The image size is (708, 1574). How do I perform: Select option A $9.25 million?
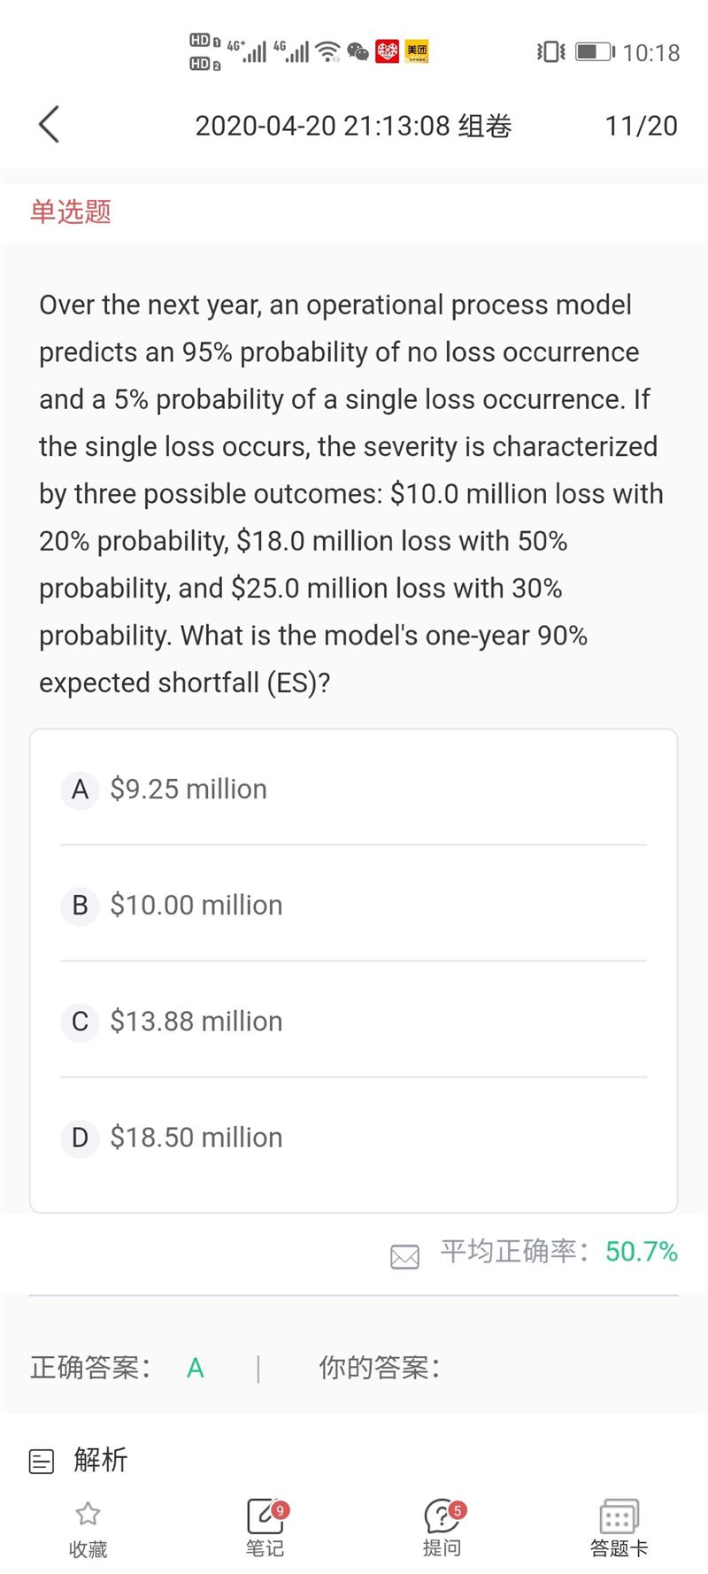(188, 789)
